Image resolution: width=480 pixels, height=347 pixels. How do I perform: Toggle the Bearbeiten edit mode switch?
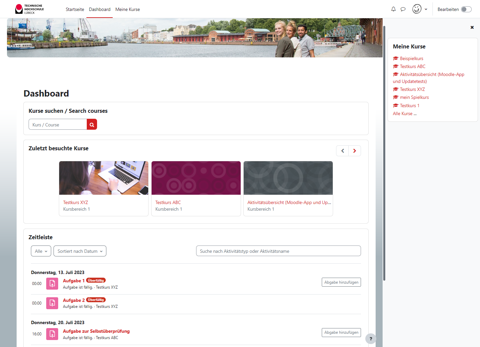click(466, 9)
